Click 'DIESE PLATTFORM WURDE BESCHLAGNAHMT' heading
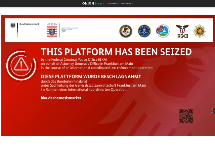The image size is (215, 151). [91, 77]
